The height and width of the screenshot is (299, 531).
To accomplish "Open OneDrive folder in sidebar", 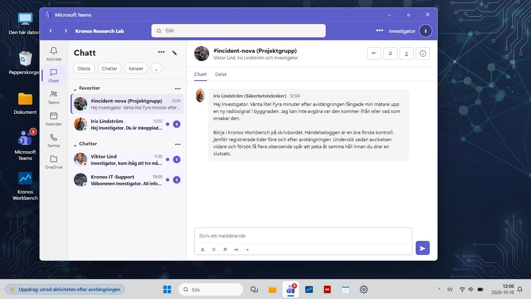I will click(54, 162).
